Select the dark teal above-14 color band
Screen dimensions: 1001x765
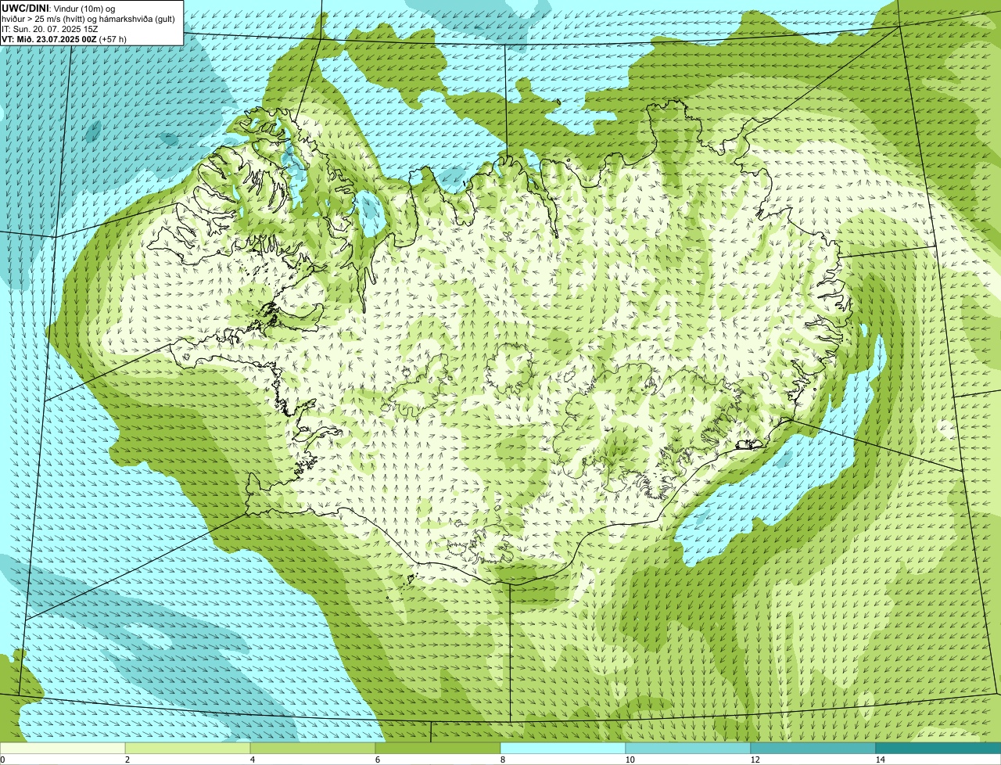click(x=938, y=748)
